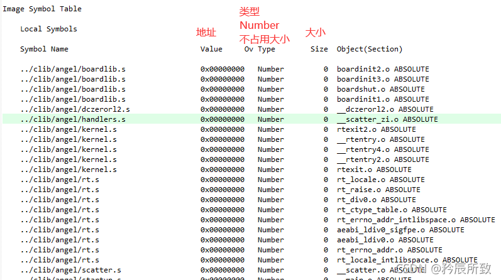
Task: Select '__rtentry2.o ABSOLUTE' object entry
Action: (x=383, y=159)
